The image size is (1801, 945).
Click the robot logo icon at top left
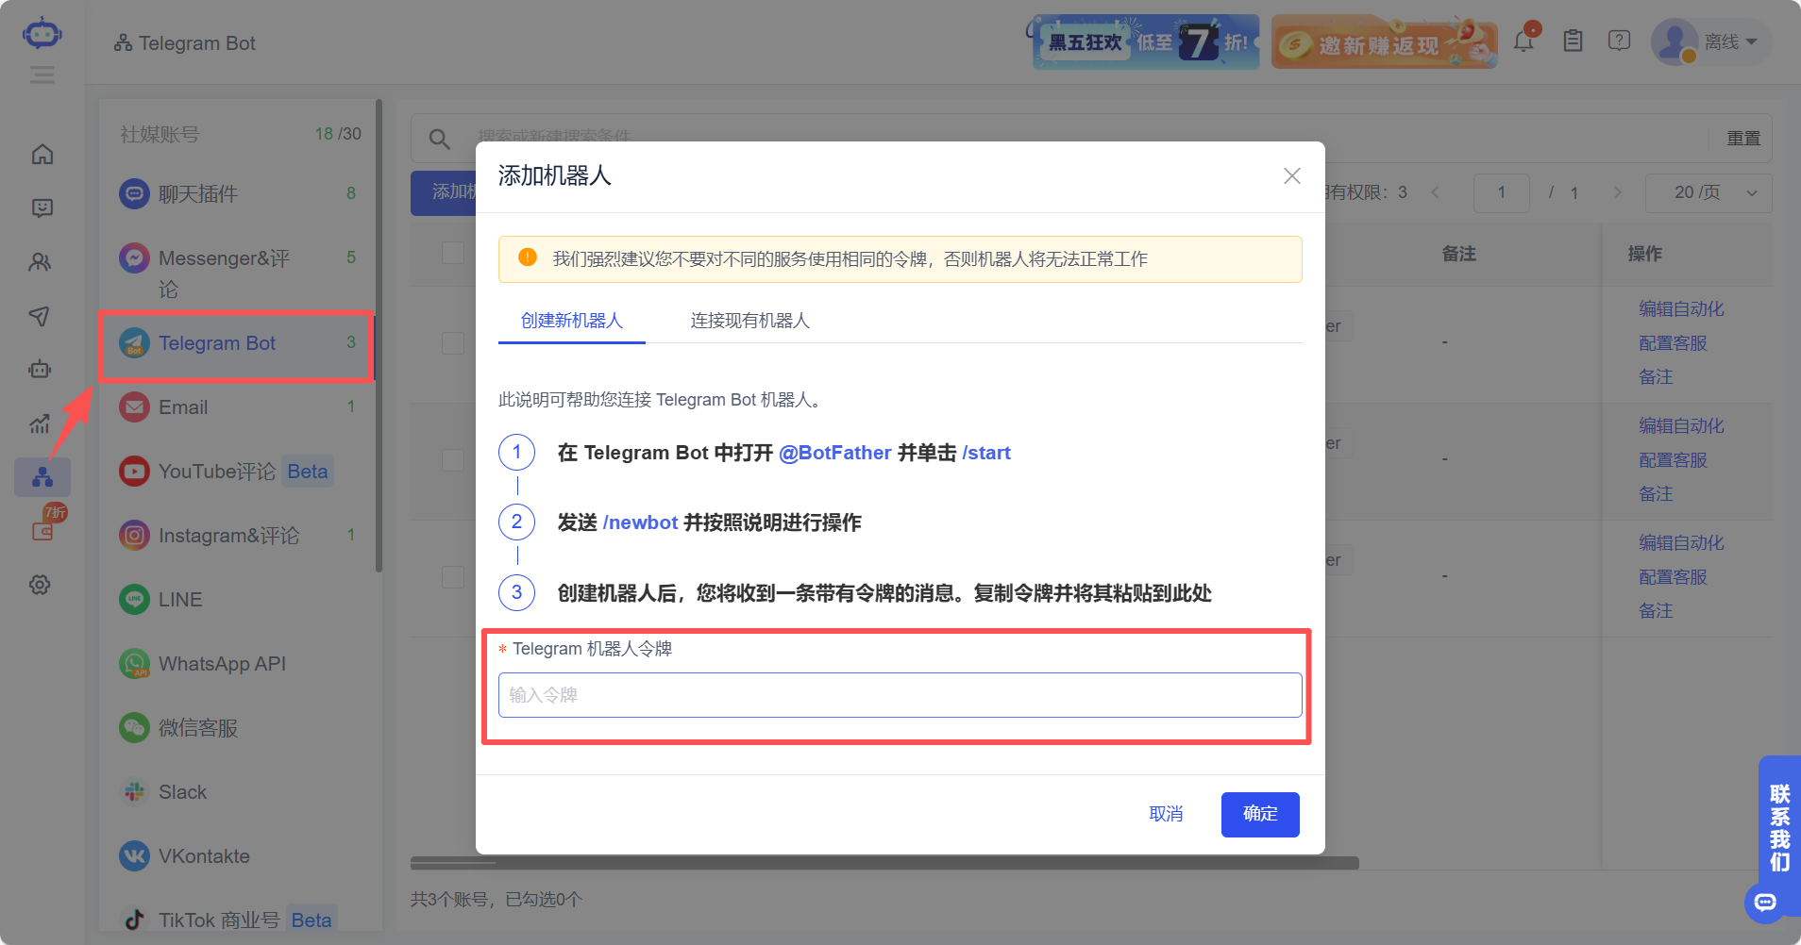pos(42,34)
